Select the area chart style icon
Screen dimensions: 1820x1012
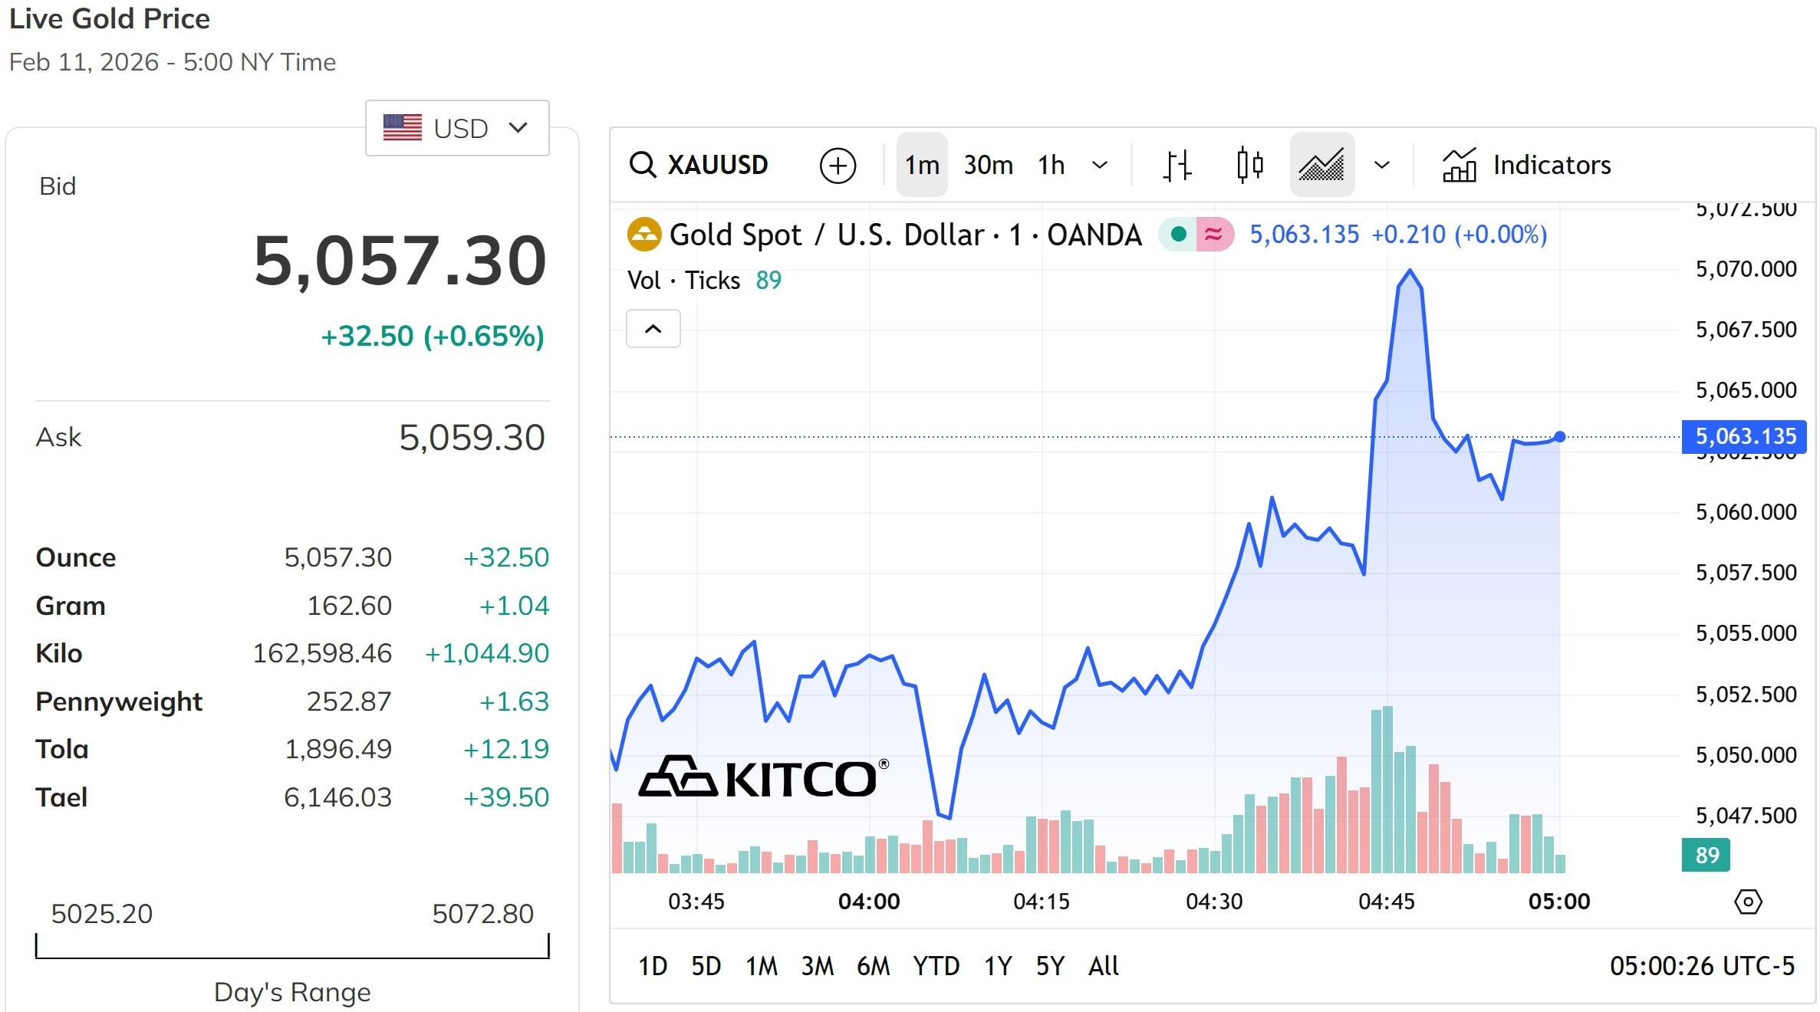click(x=1321, y=165)
